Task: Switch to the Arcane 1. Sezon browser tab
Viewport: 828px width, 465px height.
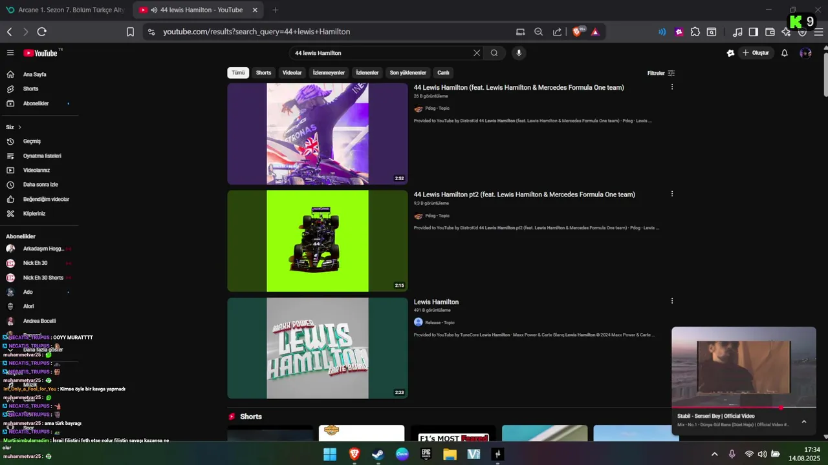Action: 65,10
